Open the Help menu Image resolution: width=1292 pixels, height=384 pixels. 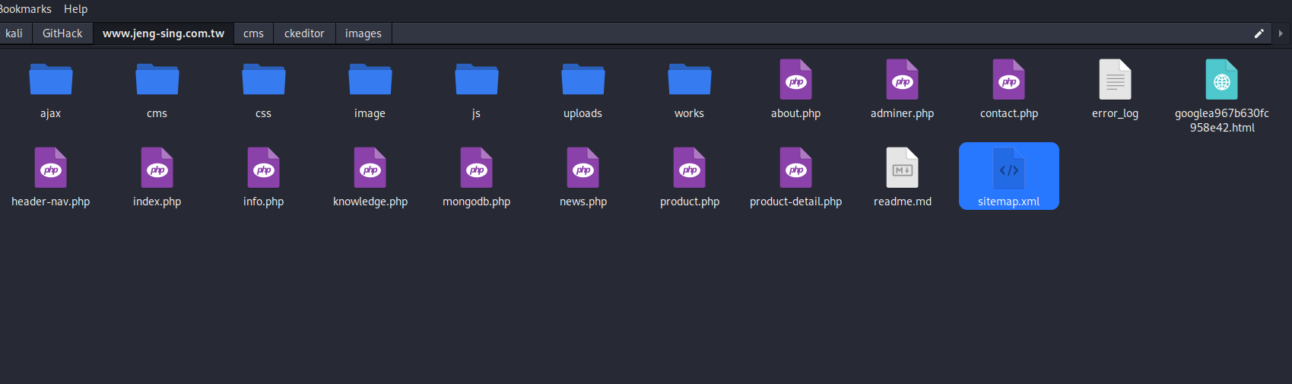(75, 9)
